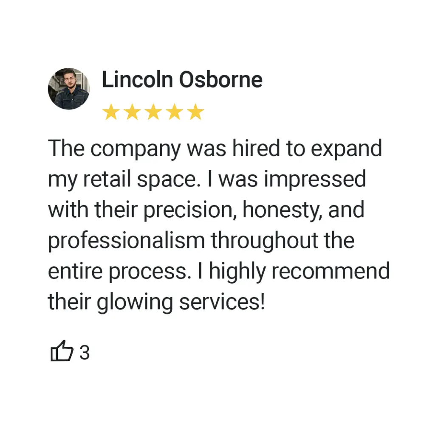This screenshot has width=435, height=430.
Task: Select the fifth yellow rating star
Action: point(195,112)
